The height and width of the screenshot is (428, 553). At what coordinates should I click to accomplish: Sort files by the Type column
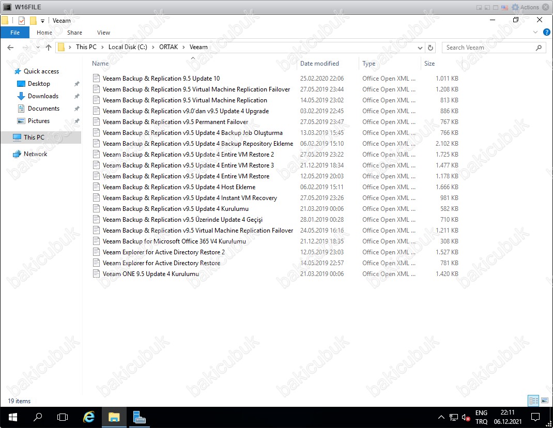click(369, 64)
